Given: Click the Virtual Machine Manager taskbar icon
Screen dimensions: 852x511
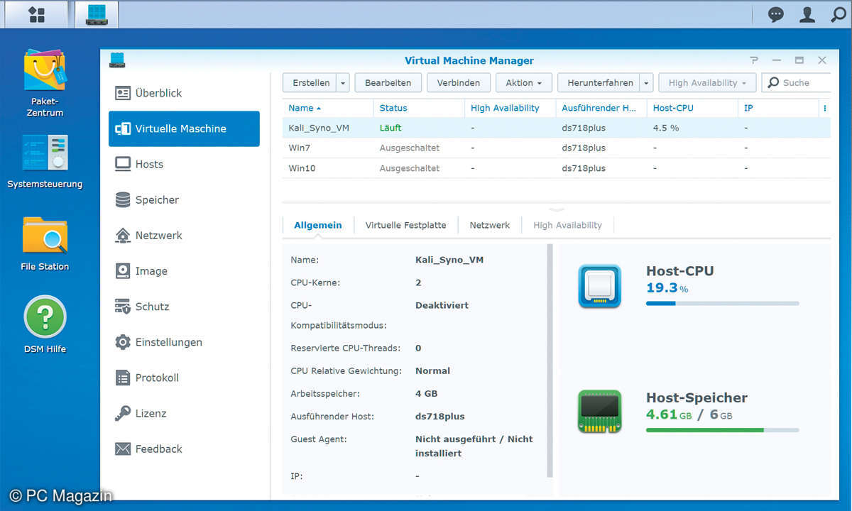Looking at the screenshot, I should coord(97,14).
